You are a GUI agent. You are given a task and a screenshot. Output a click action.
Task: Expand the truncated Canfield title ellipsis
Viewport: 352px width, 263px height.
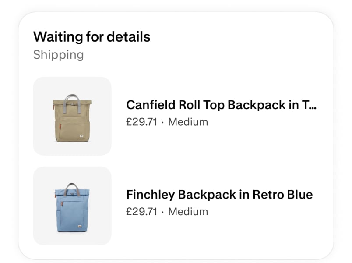[312, 105]
